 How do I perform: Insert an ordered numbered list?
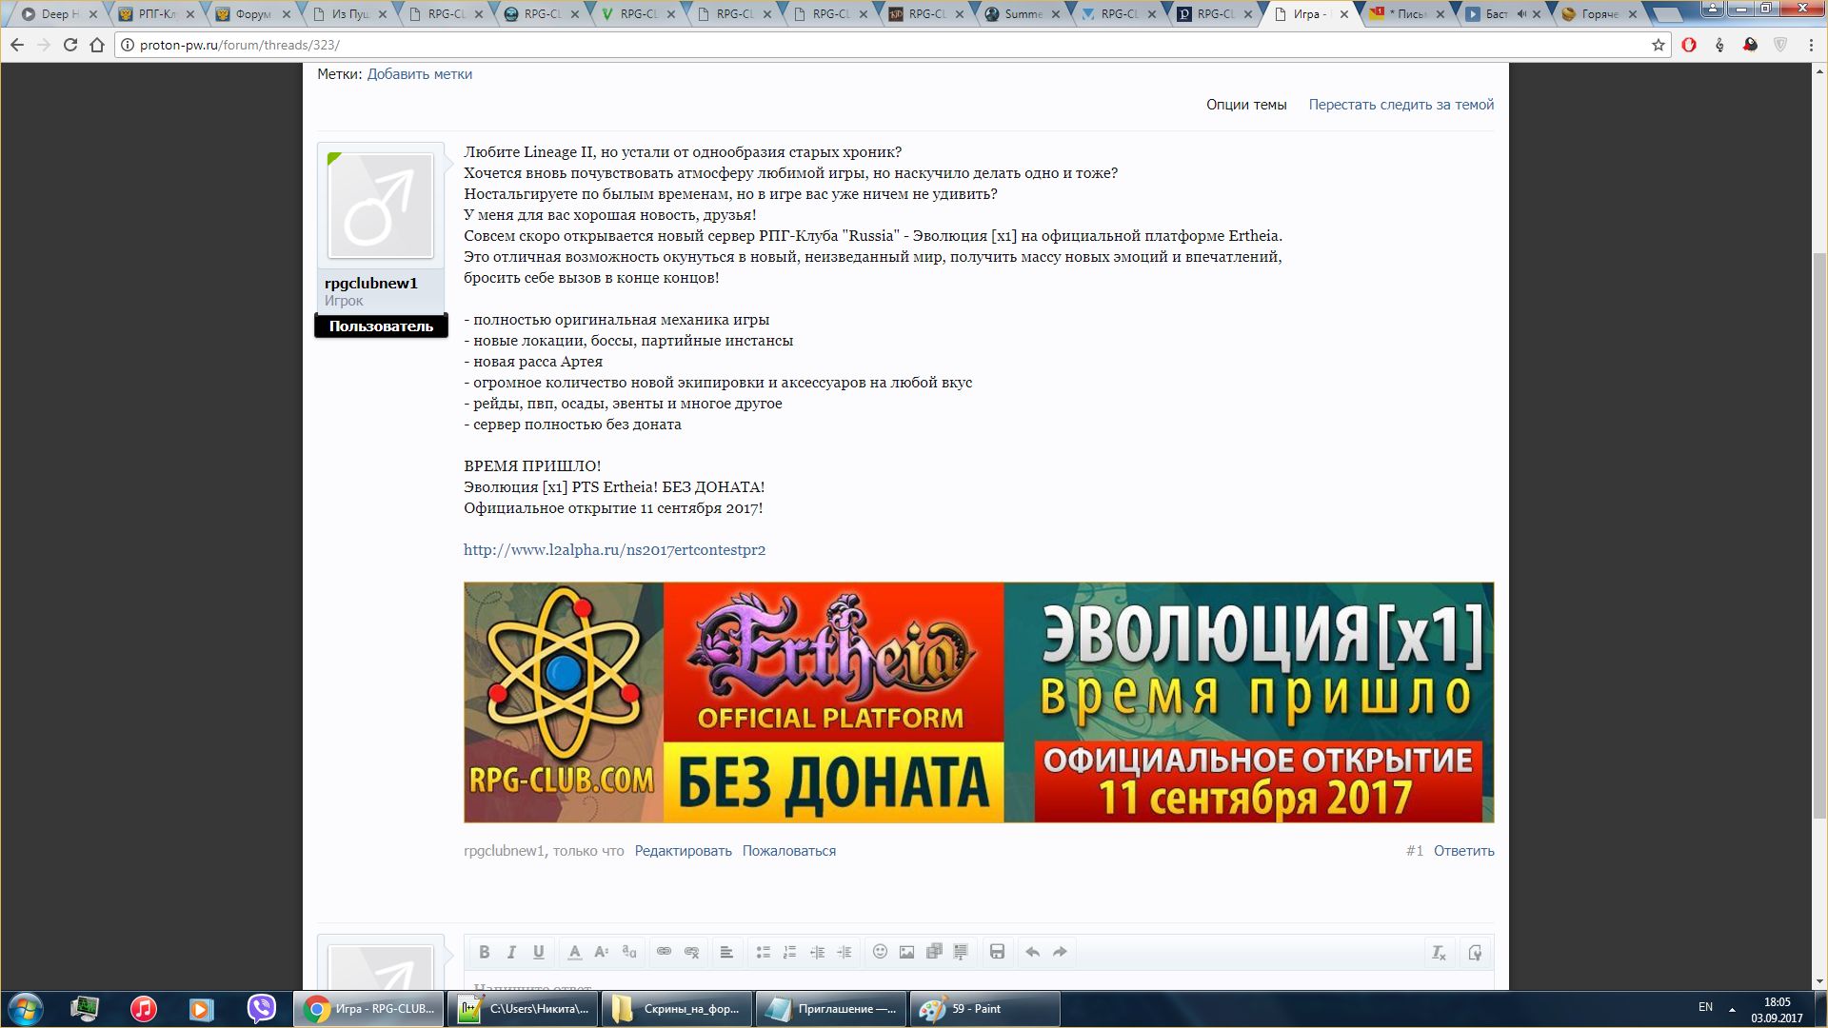[x=789, y=952]
